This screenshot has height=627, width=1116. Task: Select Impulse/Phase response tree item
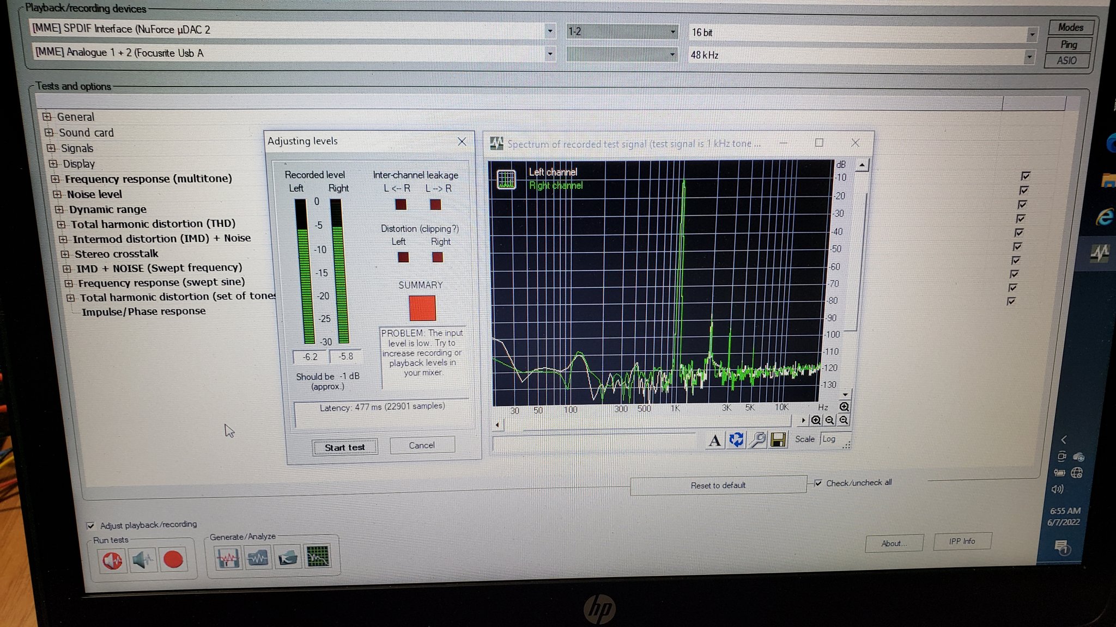[x=143, y=311]
